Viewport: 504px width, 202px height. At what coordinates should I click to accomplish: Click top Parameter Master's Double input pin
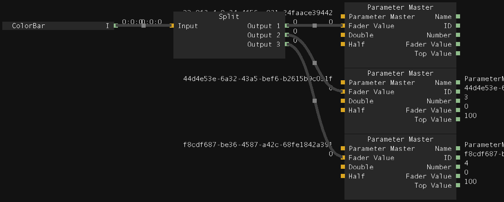click(343, 35)
